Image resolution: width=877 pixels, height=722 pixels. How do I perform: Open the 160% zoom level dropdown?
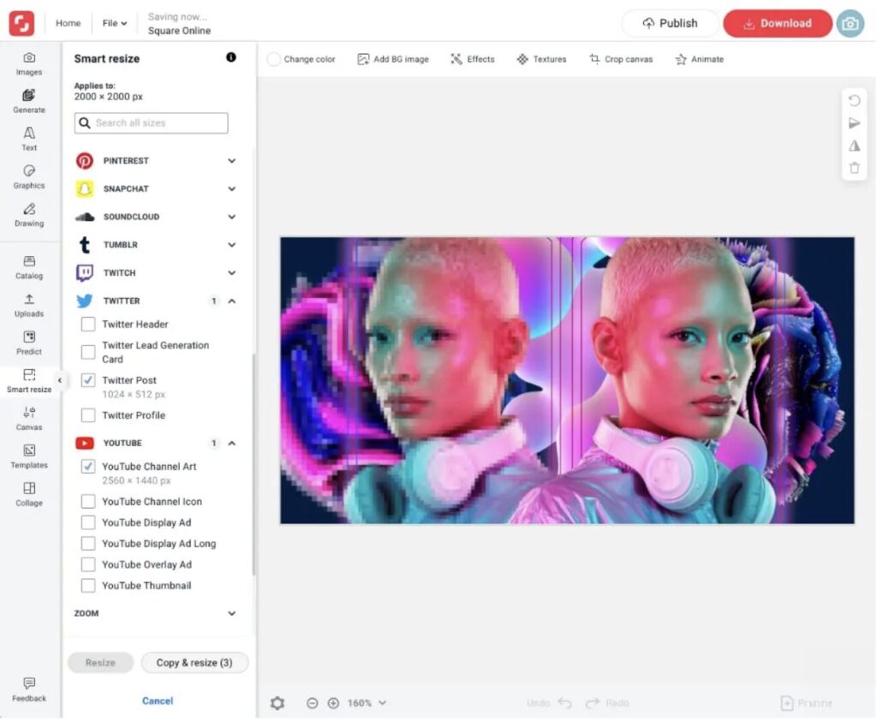click(x=367, y=703)
